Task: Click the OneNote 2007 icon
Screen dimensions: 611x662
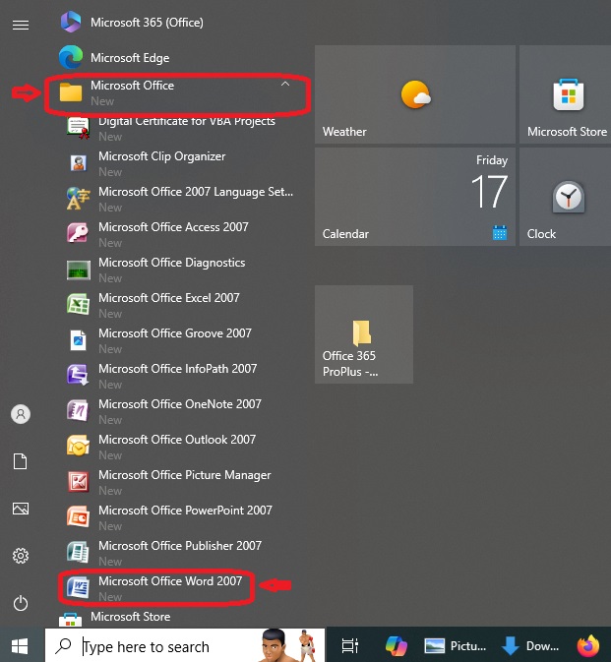Action: coord(78,411)
